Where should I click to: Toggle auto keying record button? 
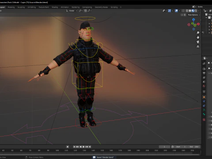tap(68, 147)
